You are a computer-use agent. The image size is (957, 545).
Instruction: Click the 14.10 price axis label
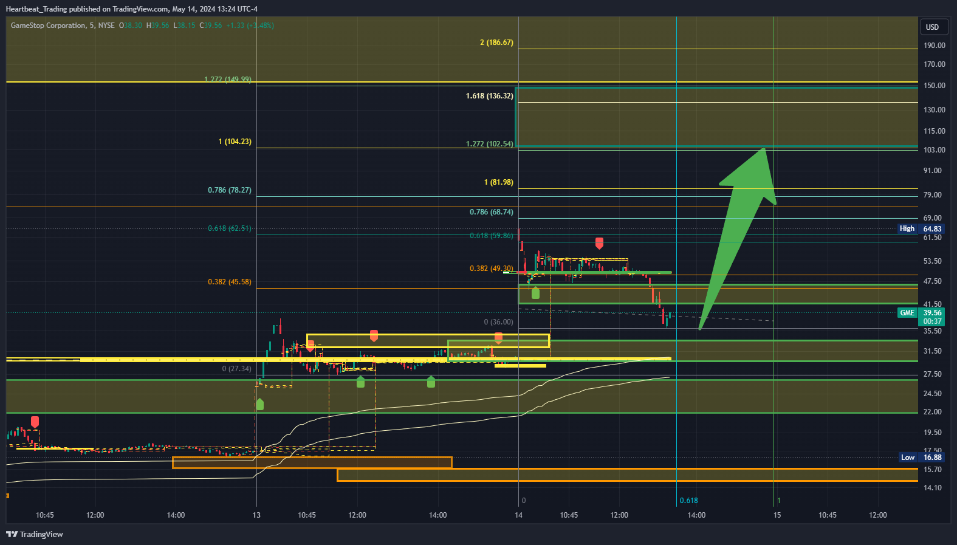tap(932, 488)
